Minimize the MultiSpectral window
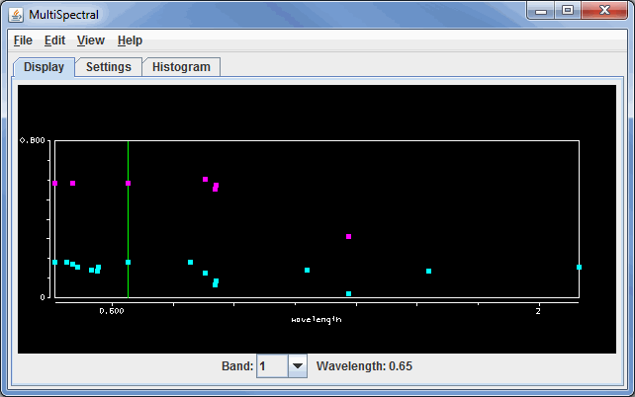Screen dimensions: 635x397 click(539, 11)
